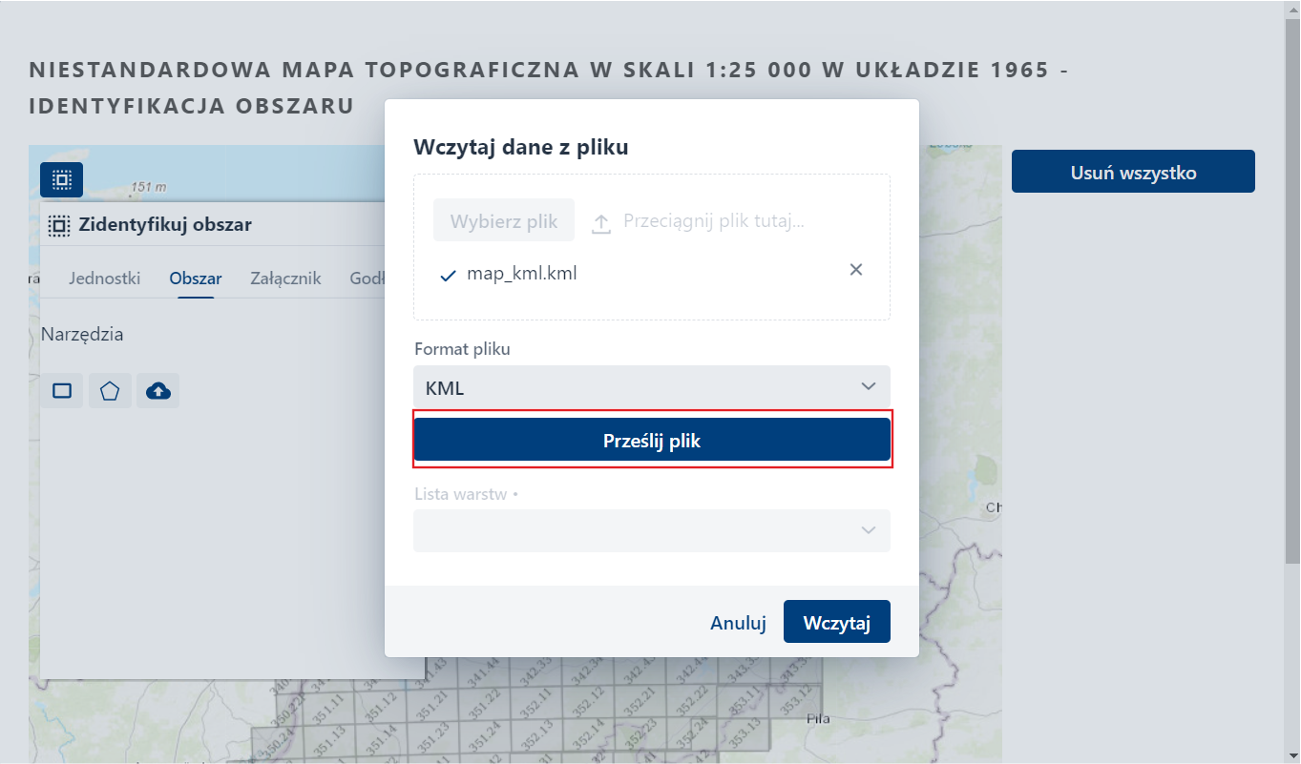Select the polygon drawing tool

click(109, 390)
